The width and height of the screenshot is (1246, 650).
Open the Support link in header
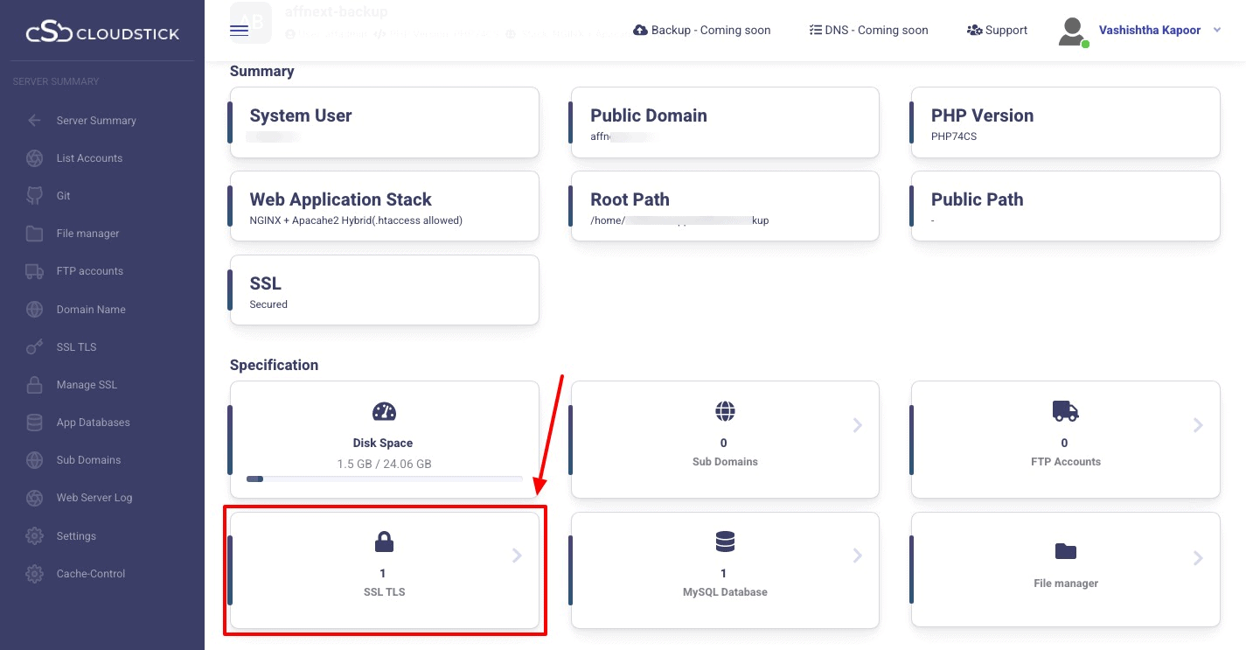pyautogui.click(x=997, y=31)
